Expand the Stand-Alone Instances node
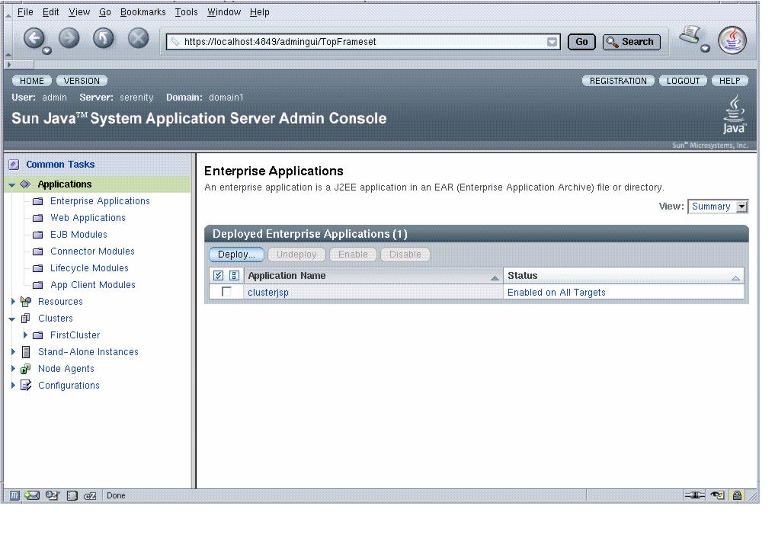 pyautogui.click(x=14, y=352)
